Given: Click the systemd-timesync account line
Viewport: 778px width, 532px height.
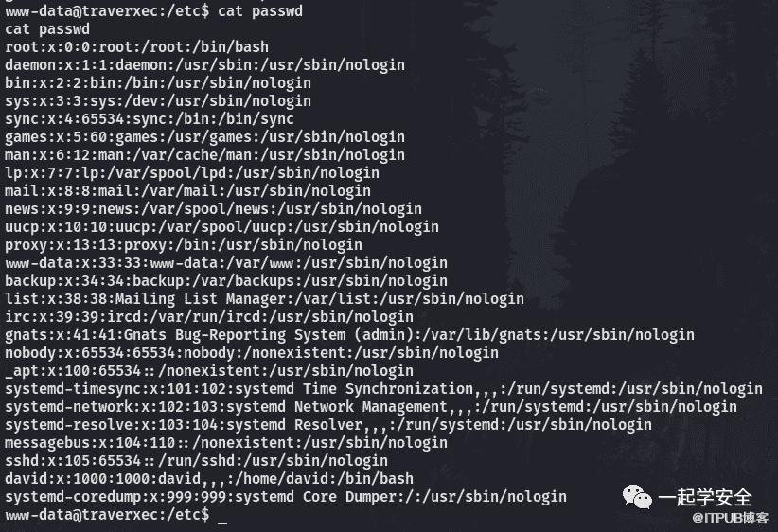Looking at the screenshot, I should 383,389.
